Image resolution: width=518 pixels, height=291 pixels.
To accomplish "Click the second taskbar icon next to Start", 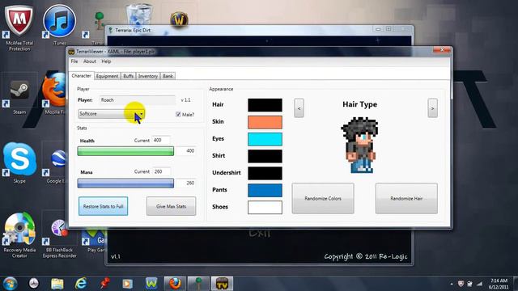I will (33, 284).
